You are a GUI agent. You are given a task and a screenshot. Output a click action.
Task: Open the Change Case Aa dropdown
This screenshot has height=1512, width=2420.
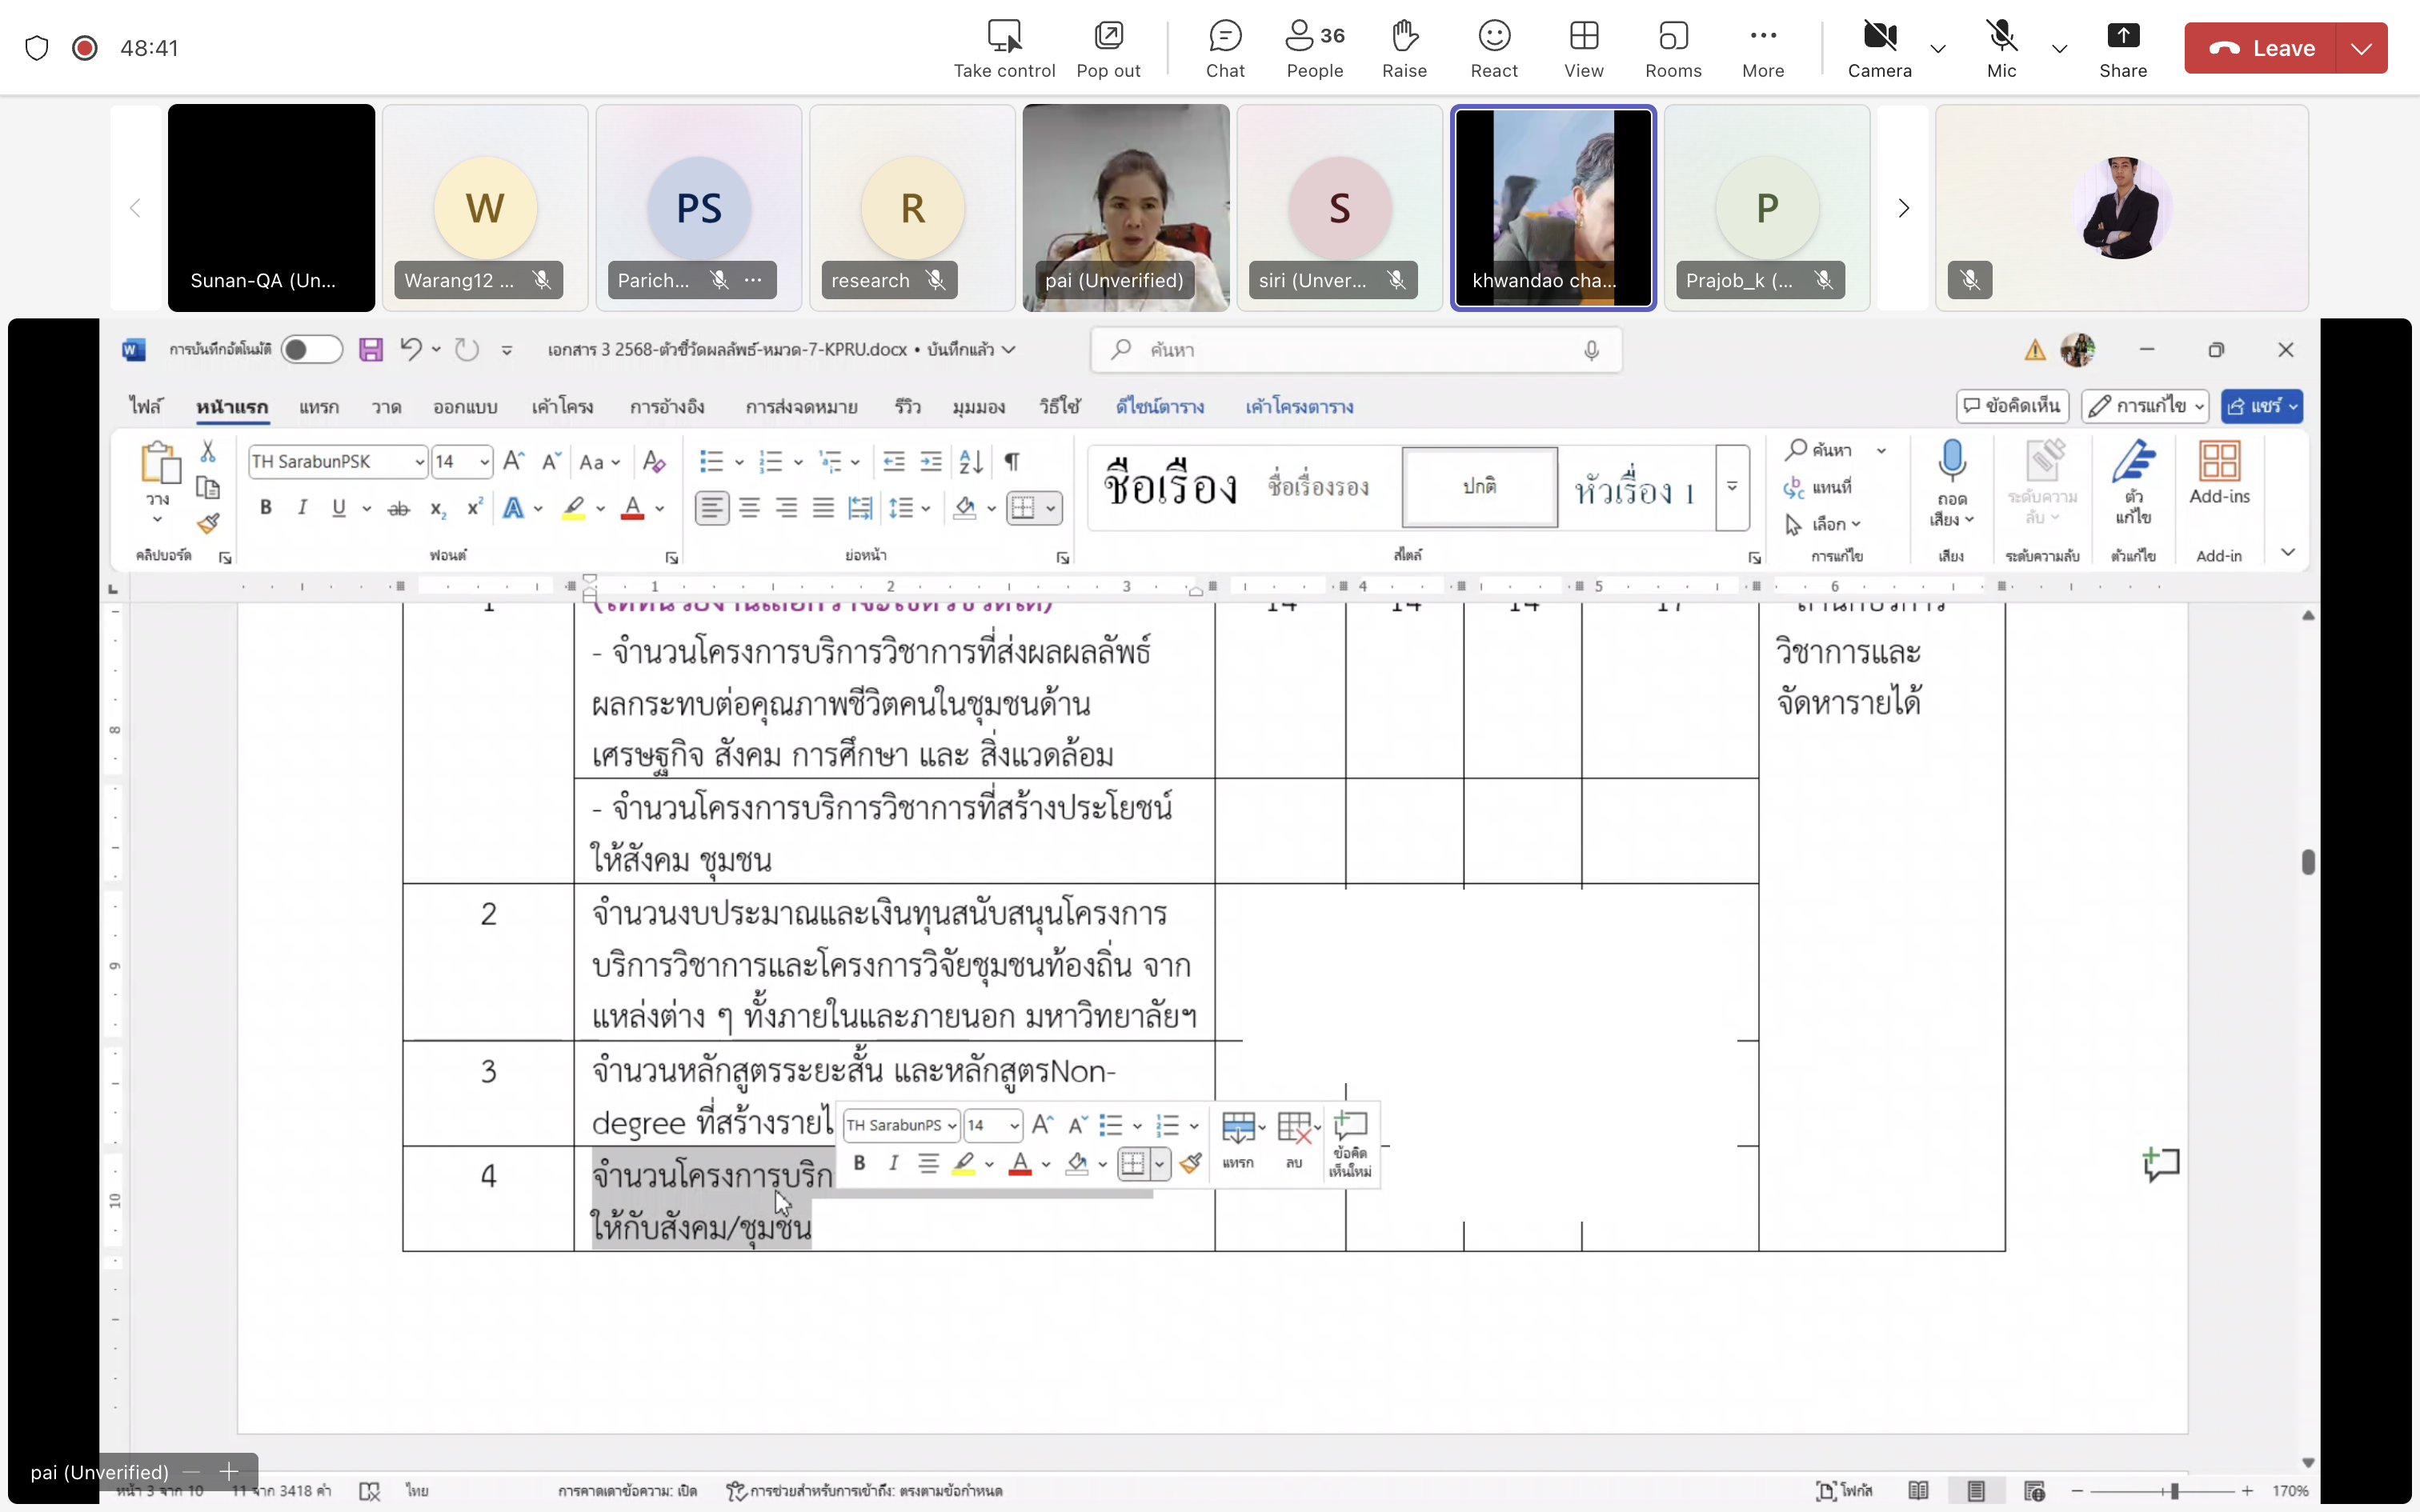click(599, 461)
